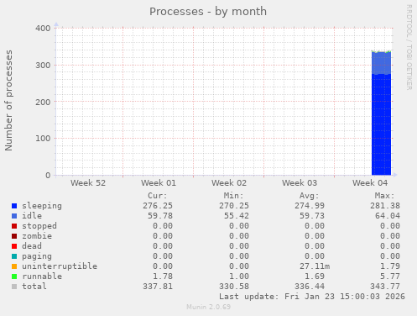The width and height of the screenshot is (417, 316).
Task: Click the 'Avg:' column header
Action: coord(309,196)
